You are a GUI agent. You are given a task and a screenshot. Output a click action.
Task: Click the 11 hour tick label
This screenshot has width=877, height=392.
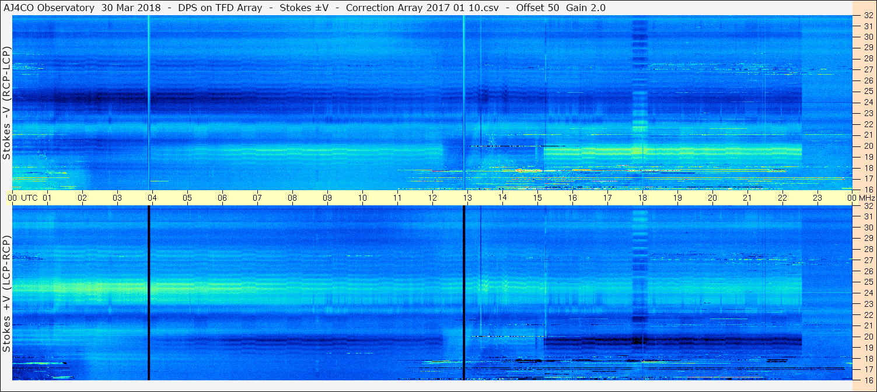click(x=397, y=198)
